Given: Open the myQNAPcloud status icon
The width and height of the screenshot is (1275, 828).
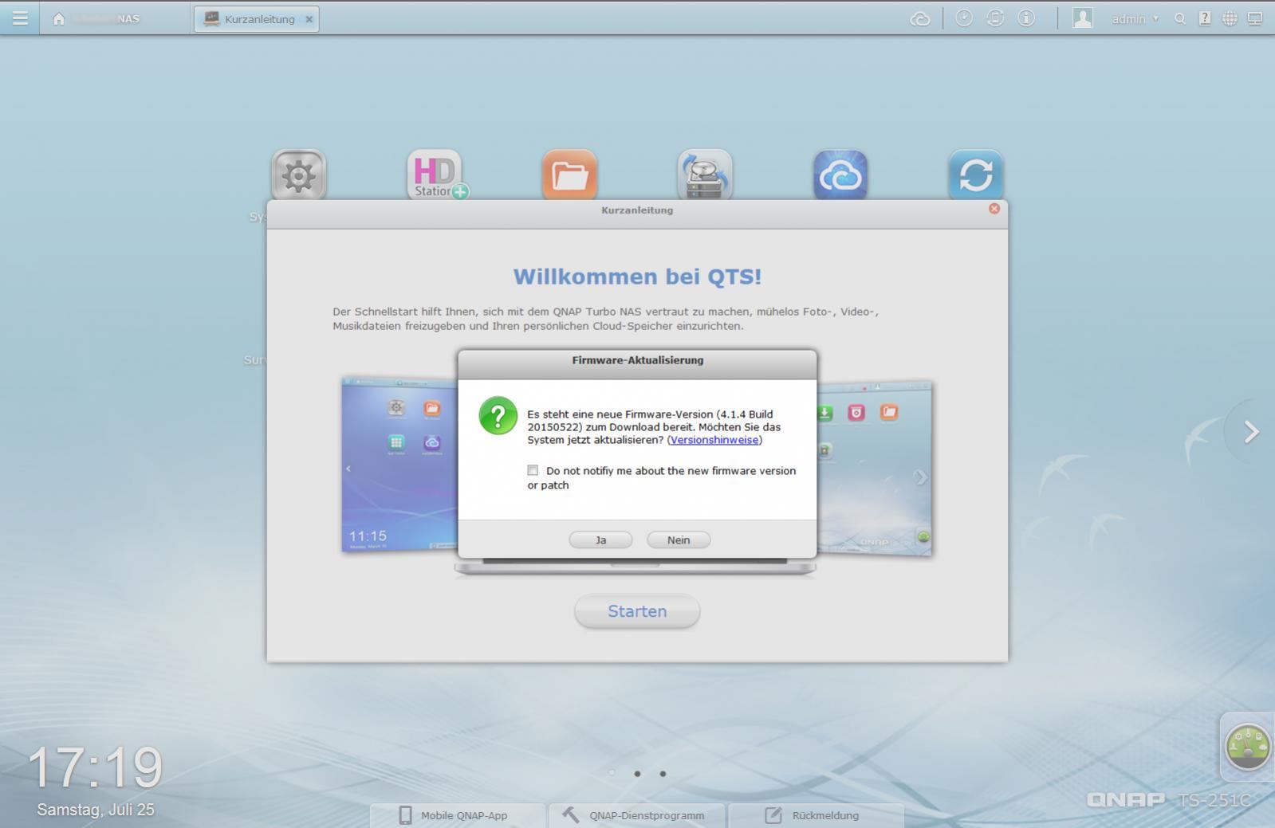Looking at the screenshot, I should tap(920, 18).
